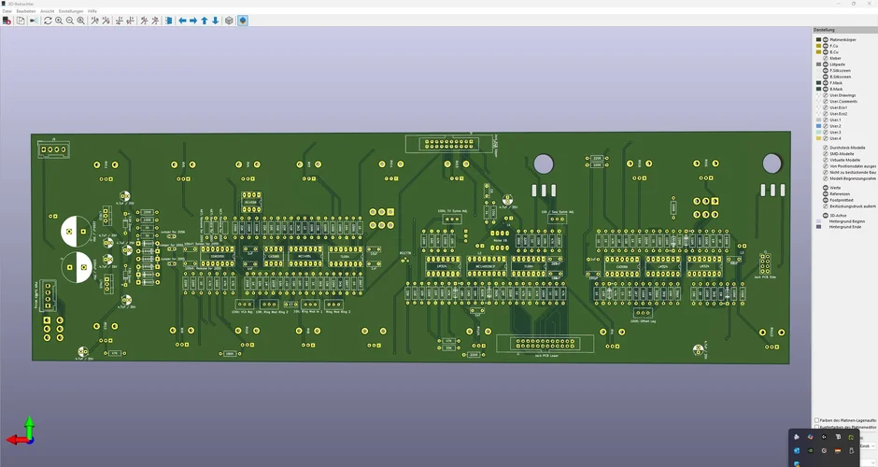Click the Windows Security tray icon

(x=797, y=463)
